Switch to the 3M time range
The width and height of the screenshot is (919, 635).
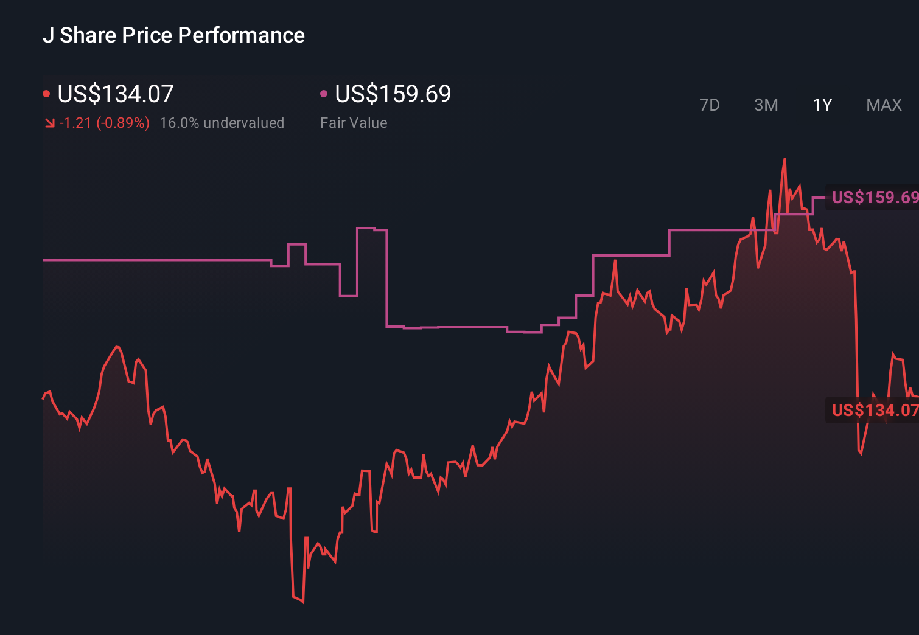point(766,105)
